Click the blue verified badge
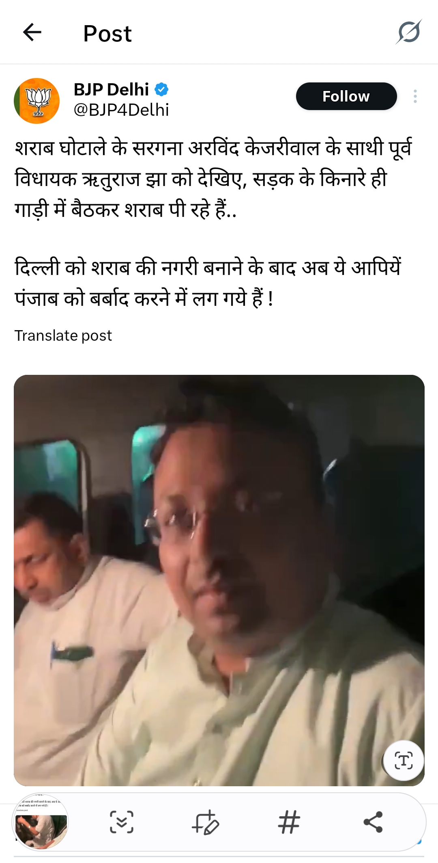The width and height of the screenshot is (438, 863). click(x=161, y=89)
